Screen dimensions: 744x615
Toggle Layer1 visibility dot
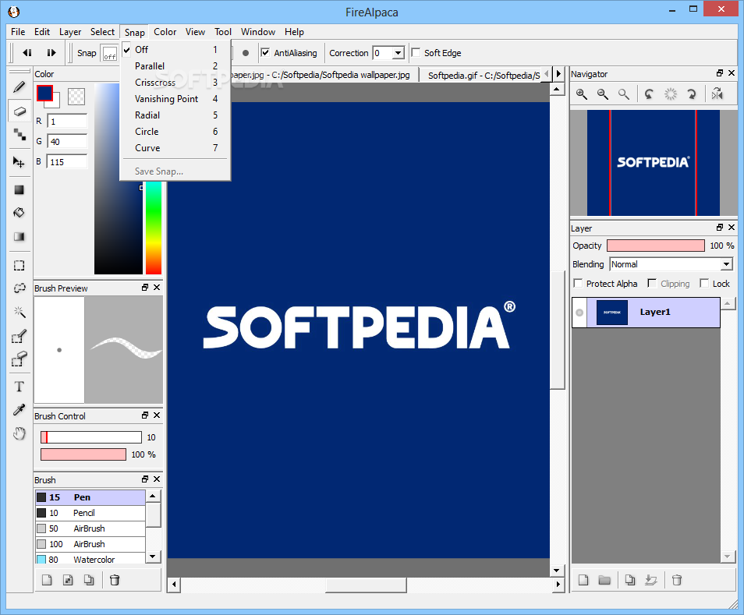(579, 313)
